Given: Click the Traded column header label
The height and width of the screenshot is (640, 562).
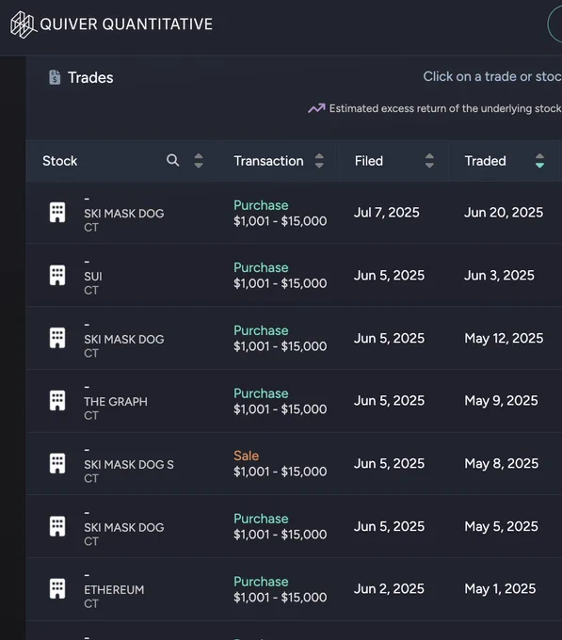Looking at the screenshot, I should [x=485, y=161].
